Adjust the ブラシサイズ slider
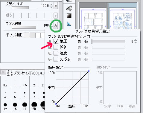The height and width of the screenshot is (113, 143). (x=24, y=8)
